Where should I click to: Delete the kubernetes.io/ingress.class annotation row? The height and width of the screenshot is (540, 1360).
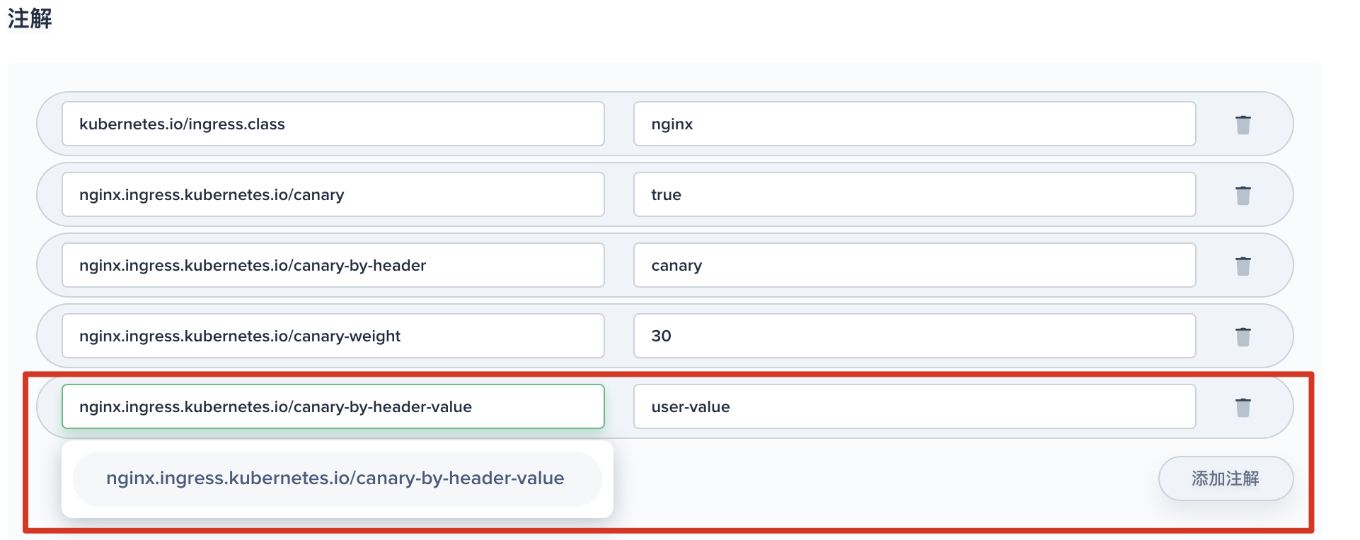click(x=1243, y=124)
